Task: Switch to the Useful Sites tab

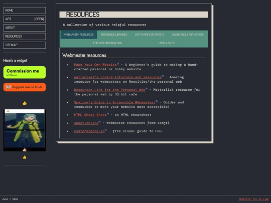Action: [167, 43]
